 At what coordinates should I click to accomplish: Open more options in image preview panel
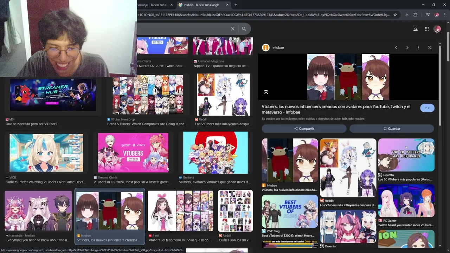[x=418, y=47]
